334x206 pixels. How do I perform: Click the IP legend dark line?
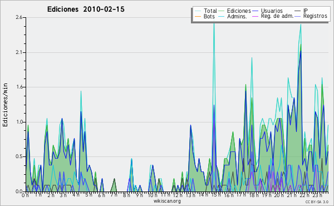pyautogui.click(x=298, y=11)
